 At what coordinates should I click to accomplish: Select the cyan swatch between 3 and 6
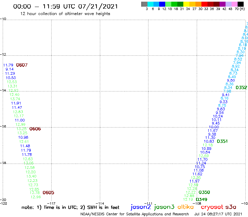click(x=150, y=4)
